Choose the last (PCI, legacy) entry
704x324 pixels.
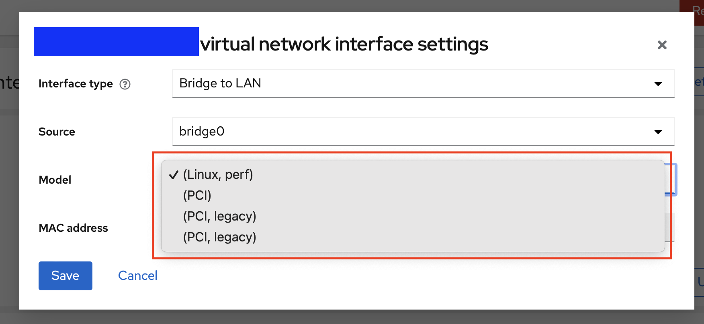tap(219, 237)
